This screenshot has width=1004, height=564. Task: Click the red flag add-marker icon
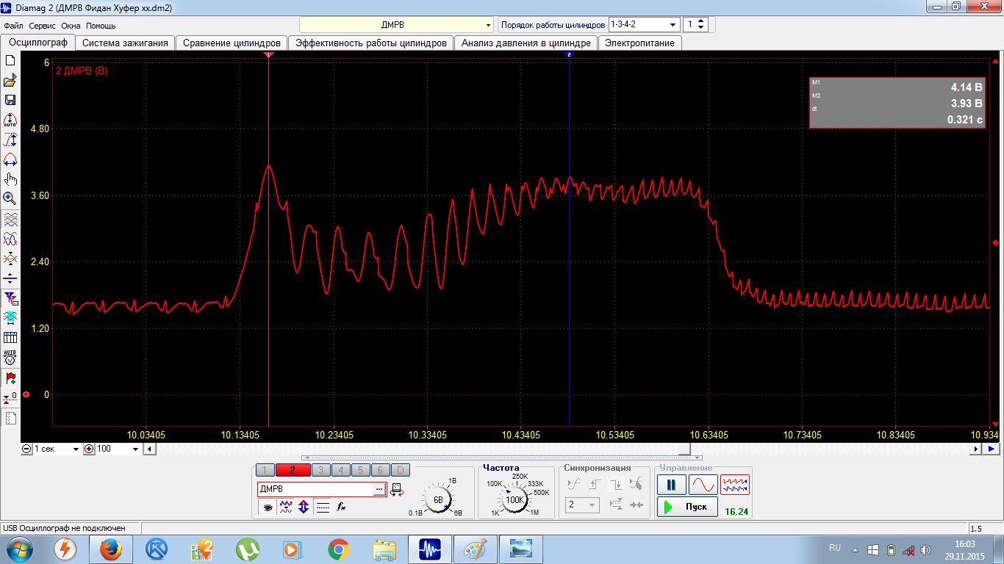[10, 378]
